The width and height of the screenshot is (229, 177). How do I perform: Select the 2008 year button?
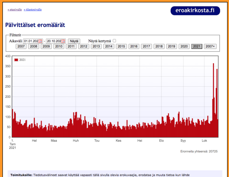[33, 46]
